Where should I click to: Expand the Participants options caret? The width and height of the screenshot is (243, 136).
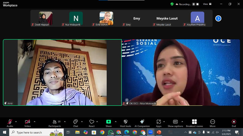pyautogui.click(x=65, y=122)
